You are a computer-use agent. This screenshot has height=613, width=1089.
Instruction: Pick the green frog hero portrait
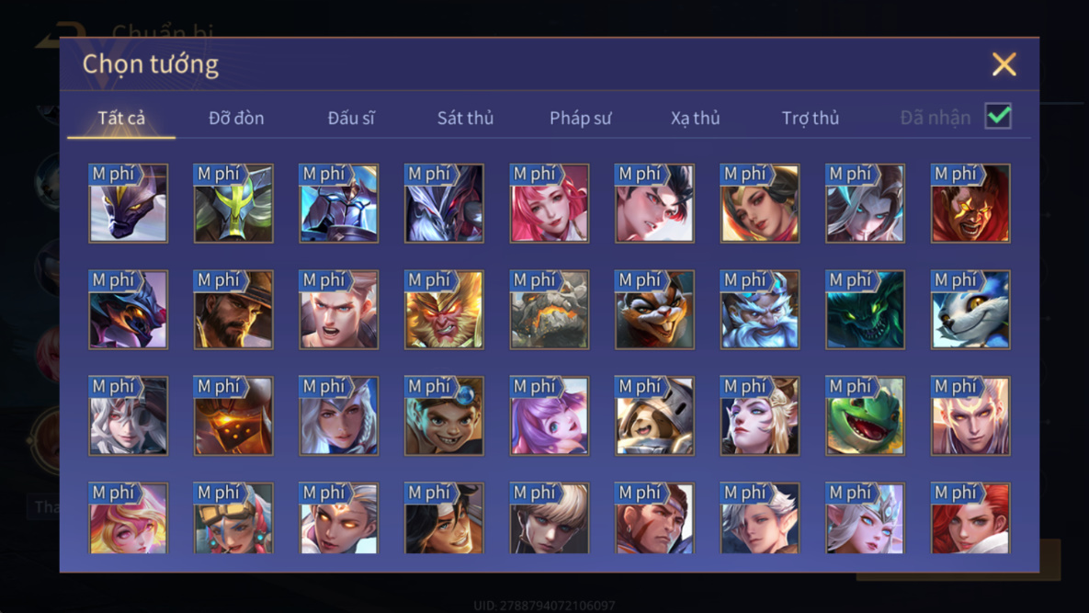pyautogui.click(x=865, y=415)
